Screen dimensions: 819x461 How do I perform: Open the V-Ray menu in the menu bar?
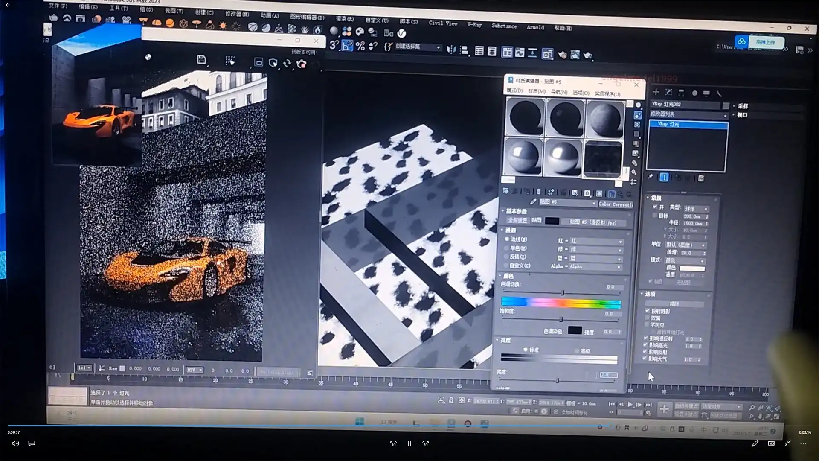pos(474,24)
